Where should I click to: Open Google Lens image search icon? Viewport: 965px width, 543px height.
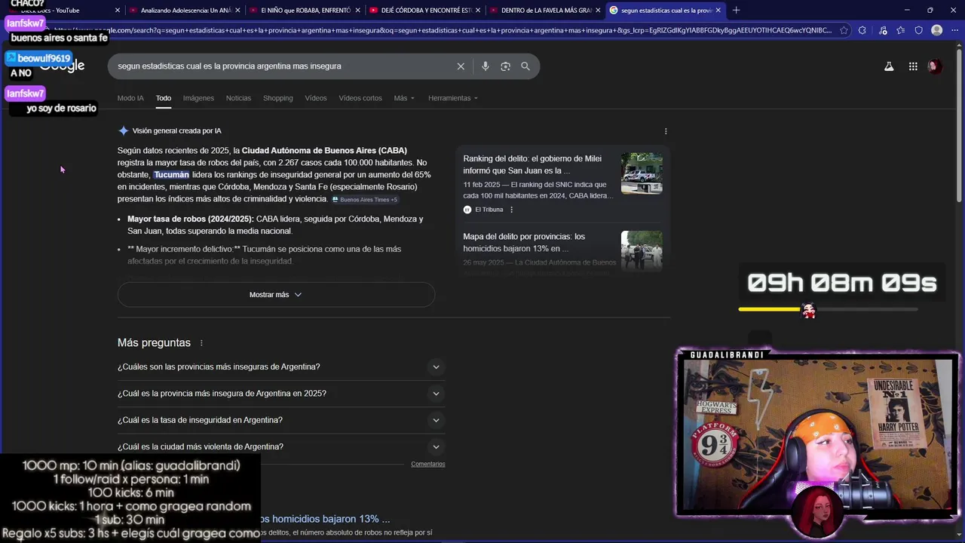[x=505, y=66]
